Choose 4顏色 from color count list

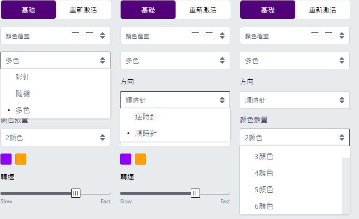click(x=291, y=173)
